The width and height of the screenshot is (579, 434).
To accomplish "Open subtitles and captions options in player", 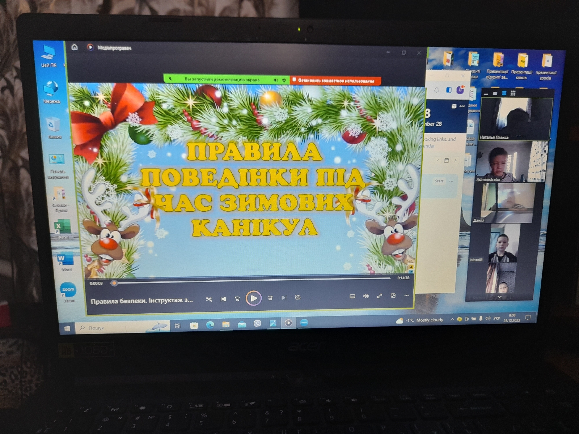I will point(352,296).
